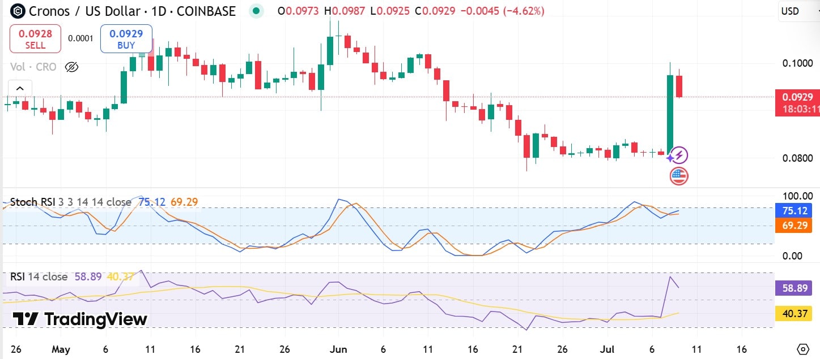This screenshot has width=820, height=359.
Task: Click the purple RSI value tag 58.89
Action: coord(793,288)
